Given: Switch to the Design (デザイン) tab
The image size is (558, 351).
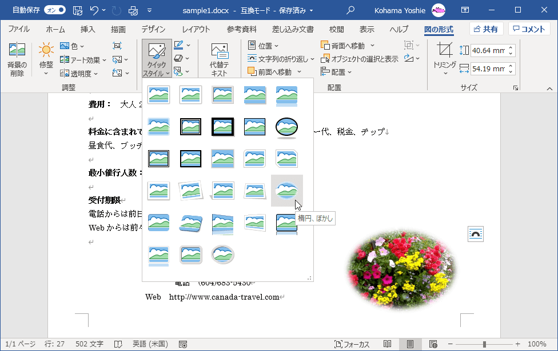Looking at the screenshot, I should point(153,29).
